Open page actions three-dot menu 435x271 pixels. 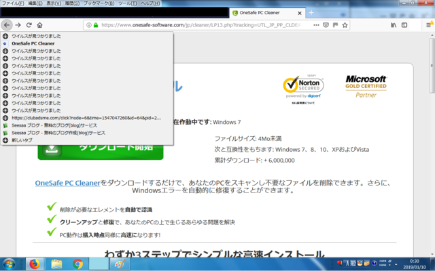[316, 25]
